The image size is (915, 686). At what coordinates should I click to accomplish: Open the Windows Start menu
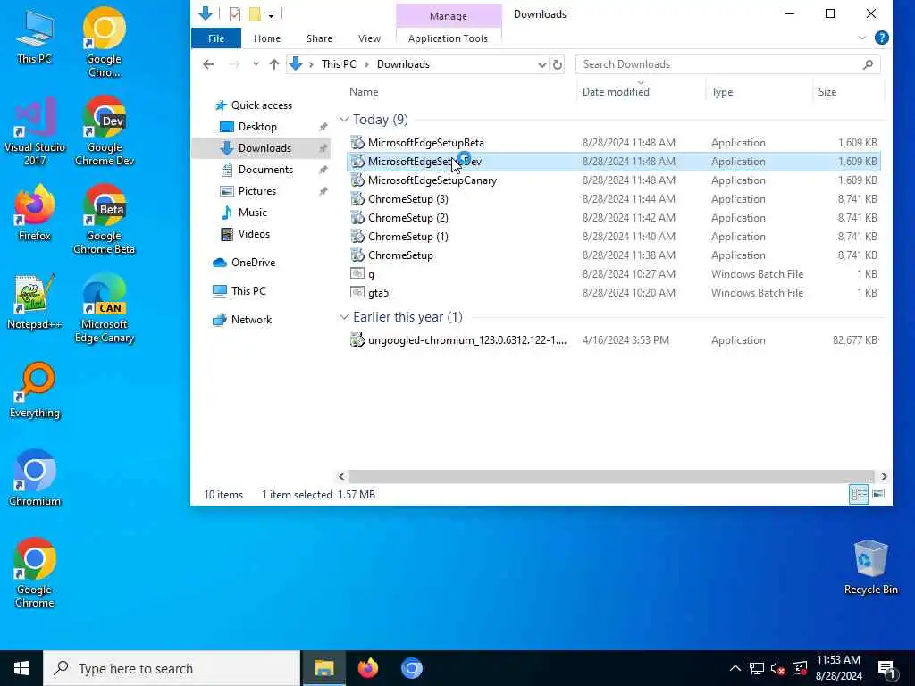pyautogui.click(x=21, y=668)
